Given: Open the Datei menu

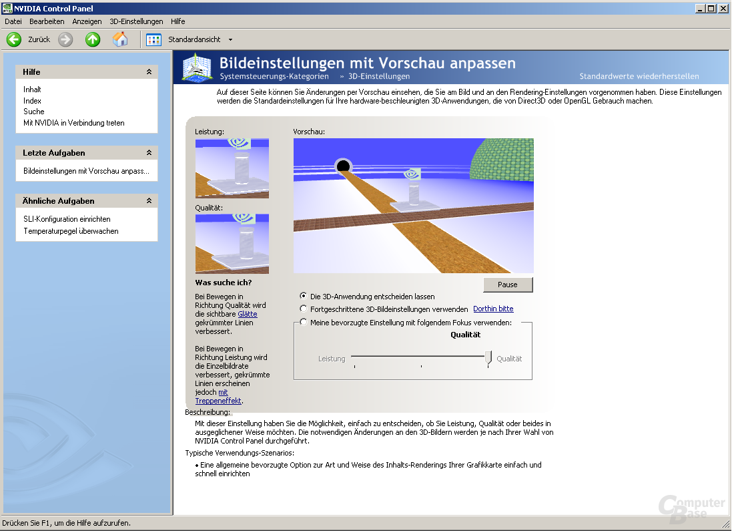Looking at the screenshot, I should coord(13,21).
